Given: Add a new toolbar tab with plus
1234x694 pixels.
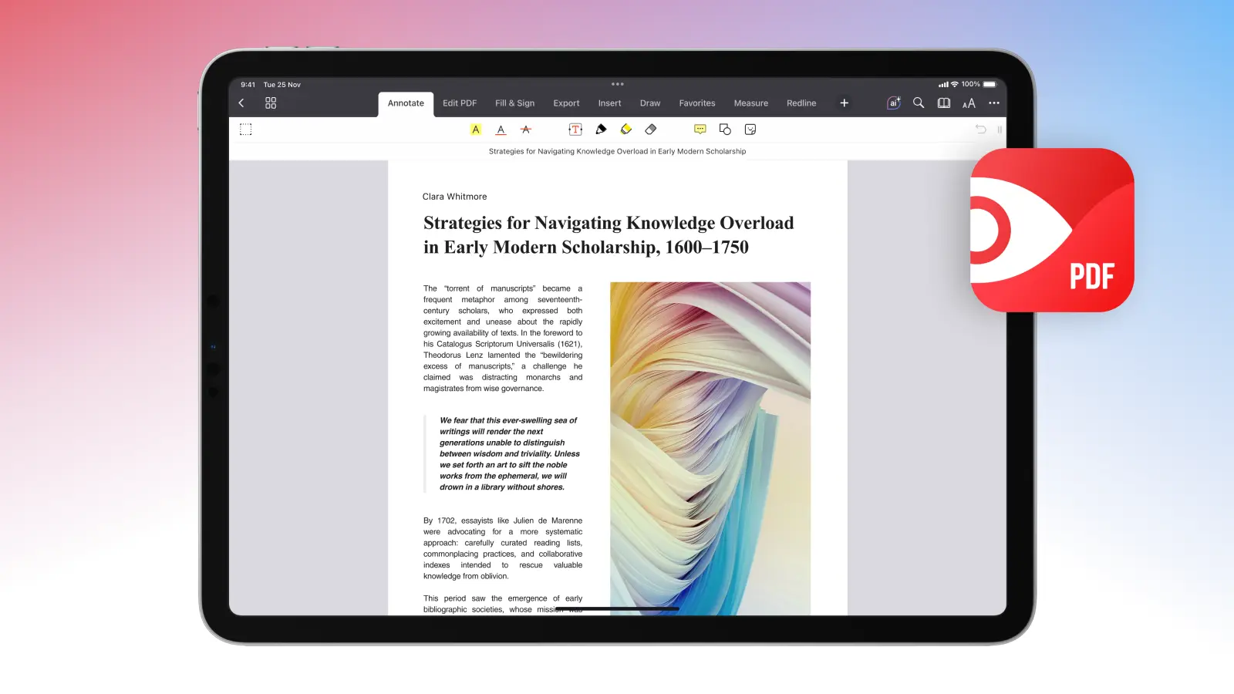Looking at the screenshot, I should pos(845,103).
